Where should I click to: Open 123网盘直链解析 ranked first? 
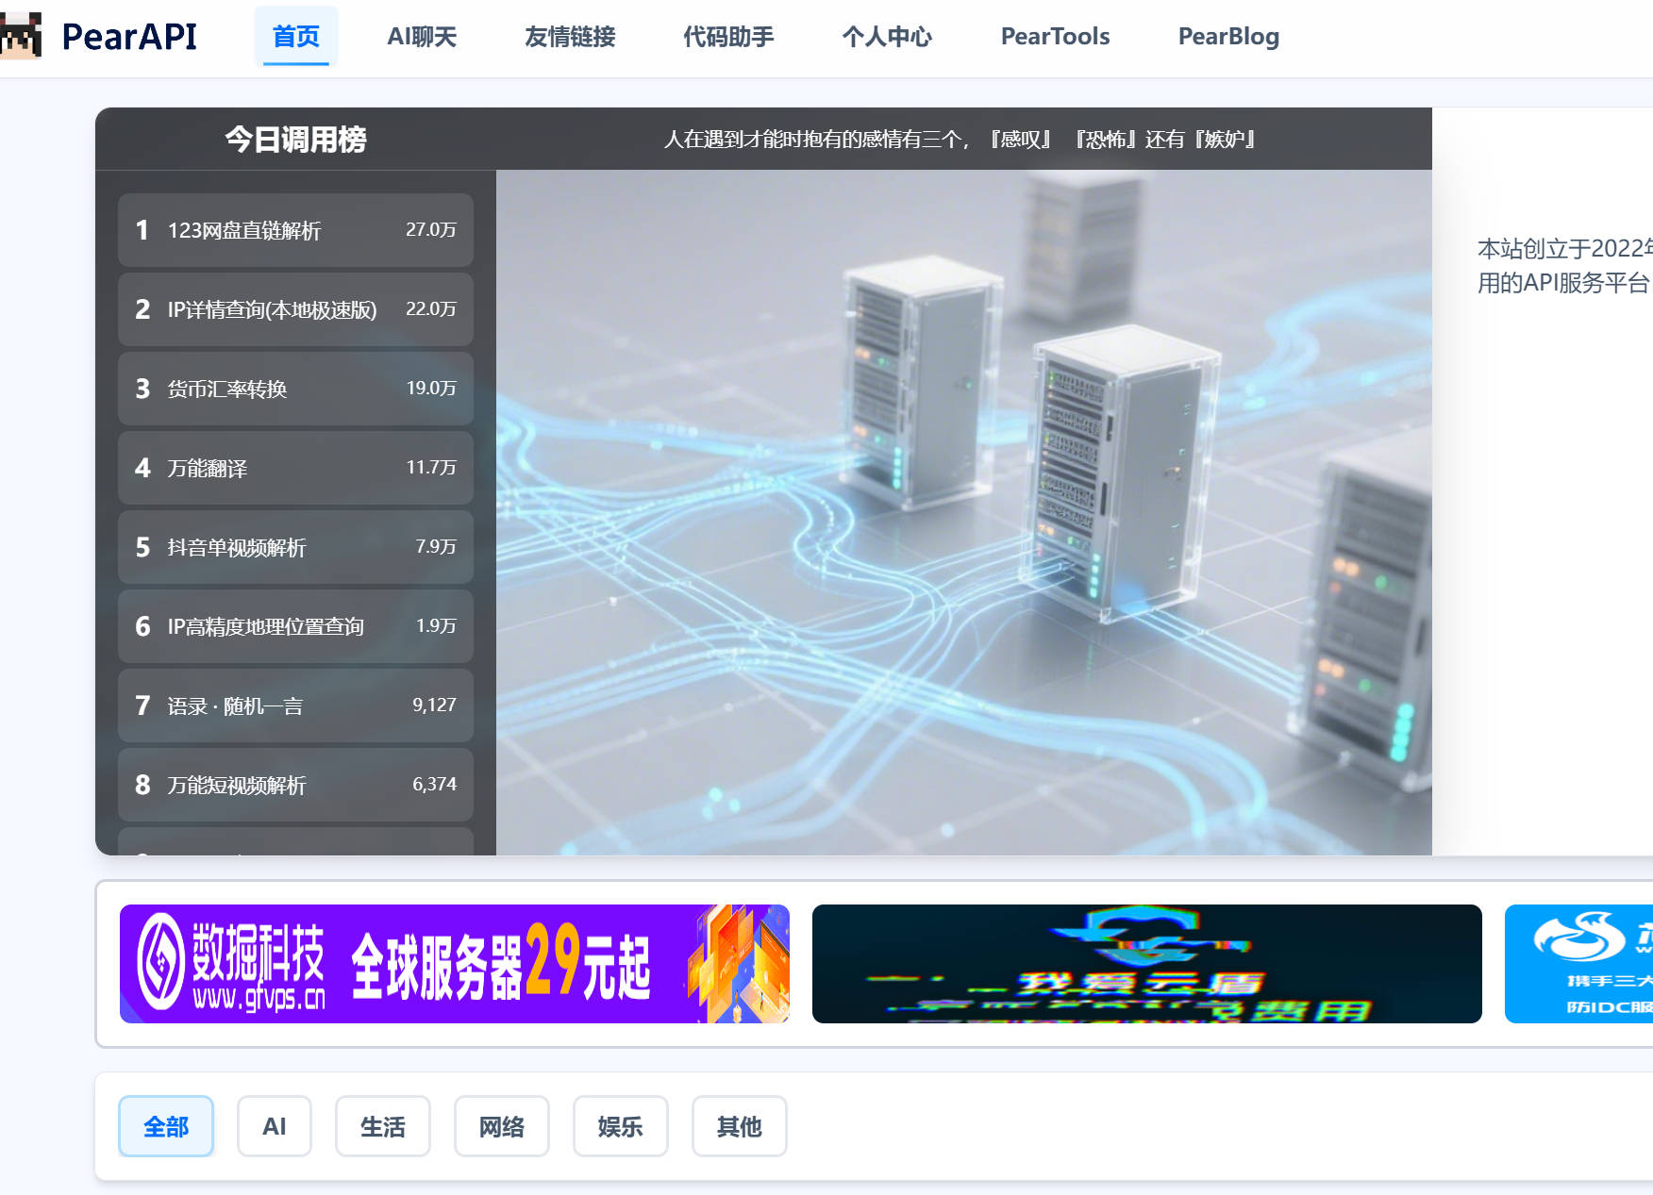pos(295,230)
